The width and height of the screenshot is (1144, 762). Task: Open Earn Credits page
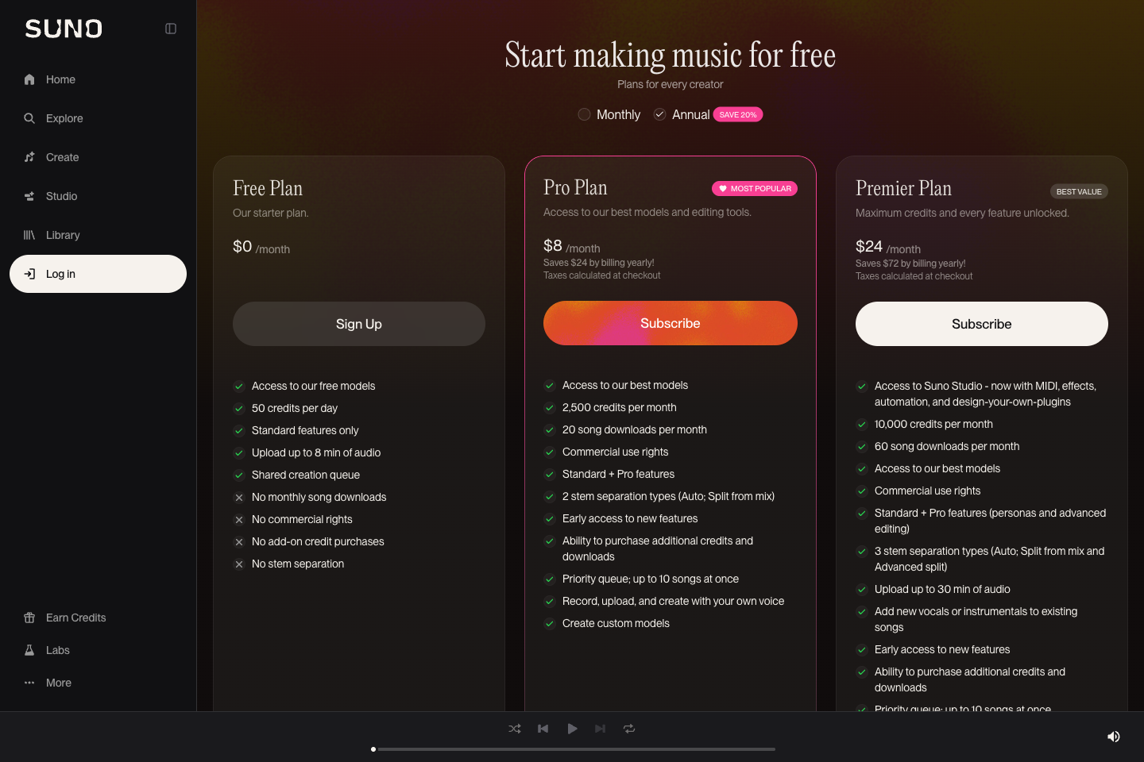98,618
